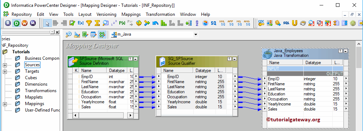
Task: Expand the Sources folder node
Action: pyautogui.click(x=5, y=65)
